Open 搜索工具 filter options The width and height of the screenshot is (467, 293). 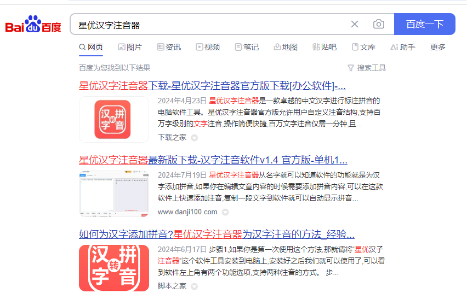click(x=367, y=68)
